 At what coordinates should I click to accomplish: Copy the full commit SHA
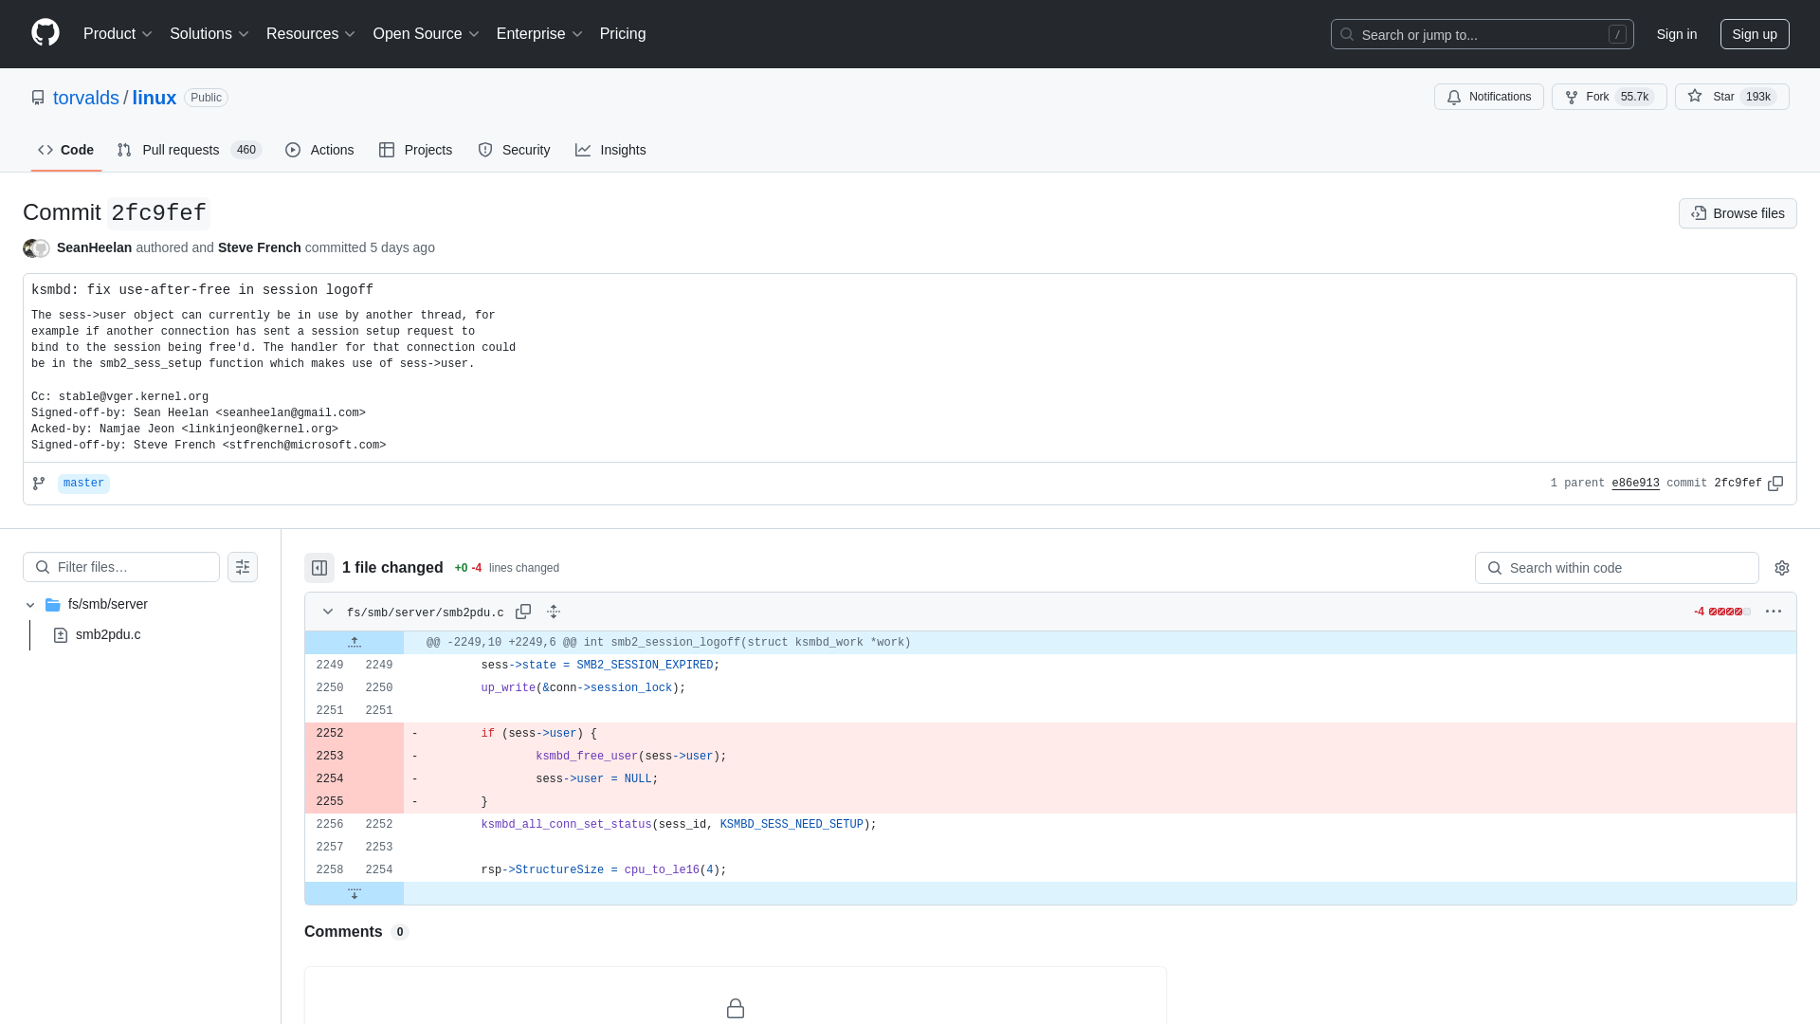pos(1775,484)
